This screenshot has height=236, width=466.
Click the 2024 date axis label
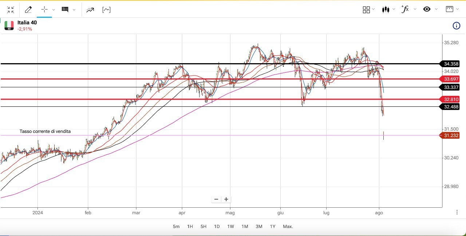38,213
